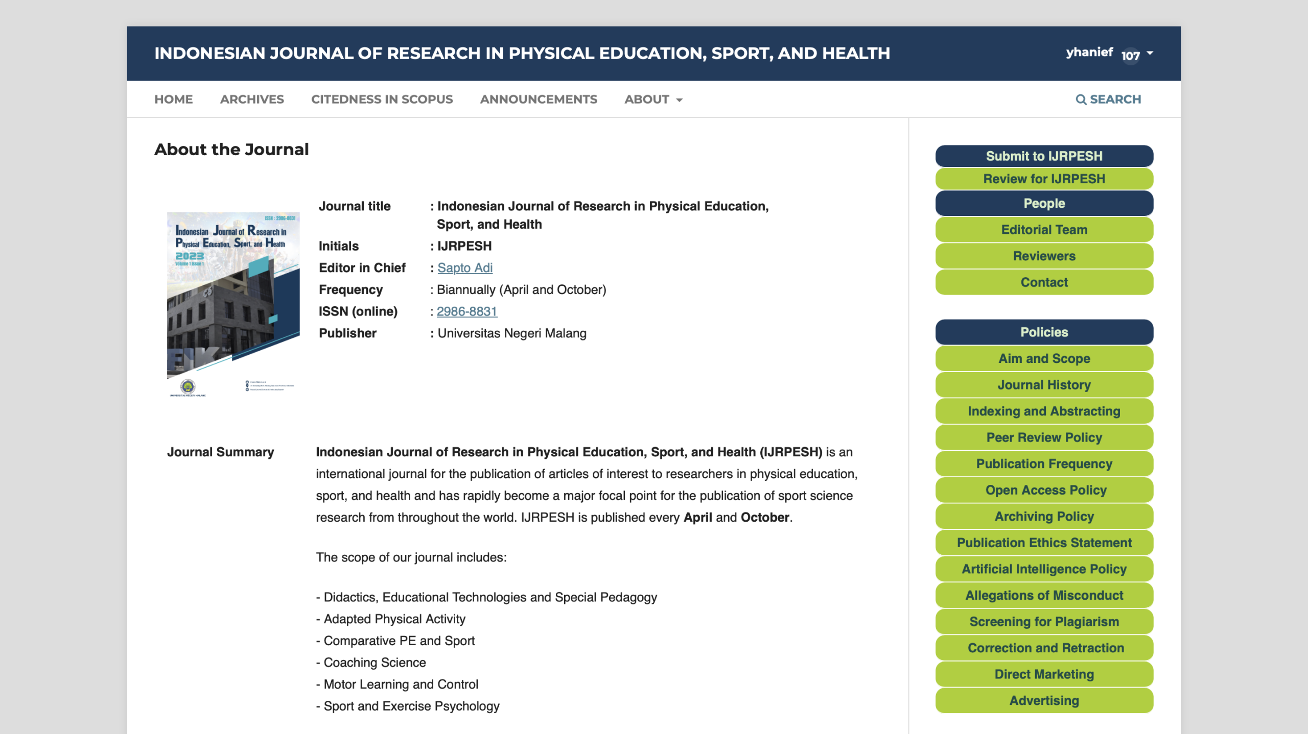This screenshot has width=1308, height=734.
Task: Click the 107 notifications badge
Action: point(1130,55)
